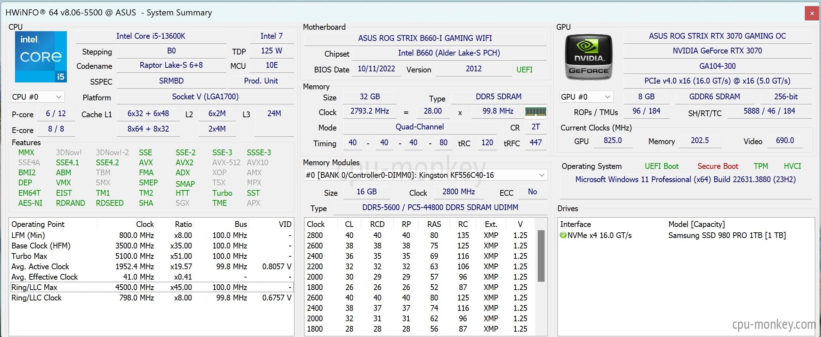This screenshot has height=337, width=821.
Task: Select the Ring/LLC Max row
Action: [x=152, y=287]
